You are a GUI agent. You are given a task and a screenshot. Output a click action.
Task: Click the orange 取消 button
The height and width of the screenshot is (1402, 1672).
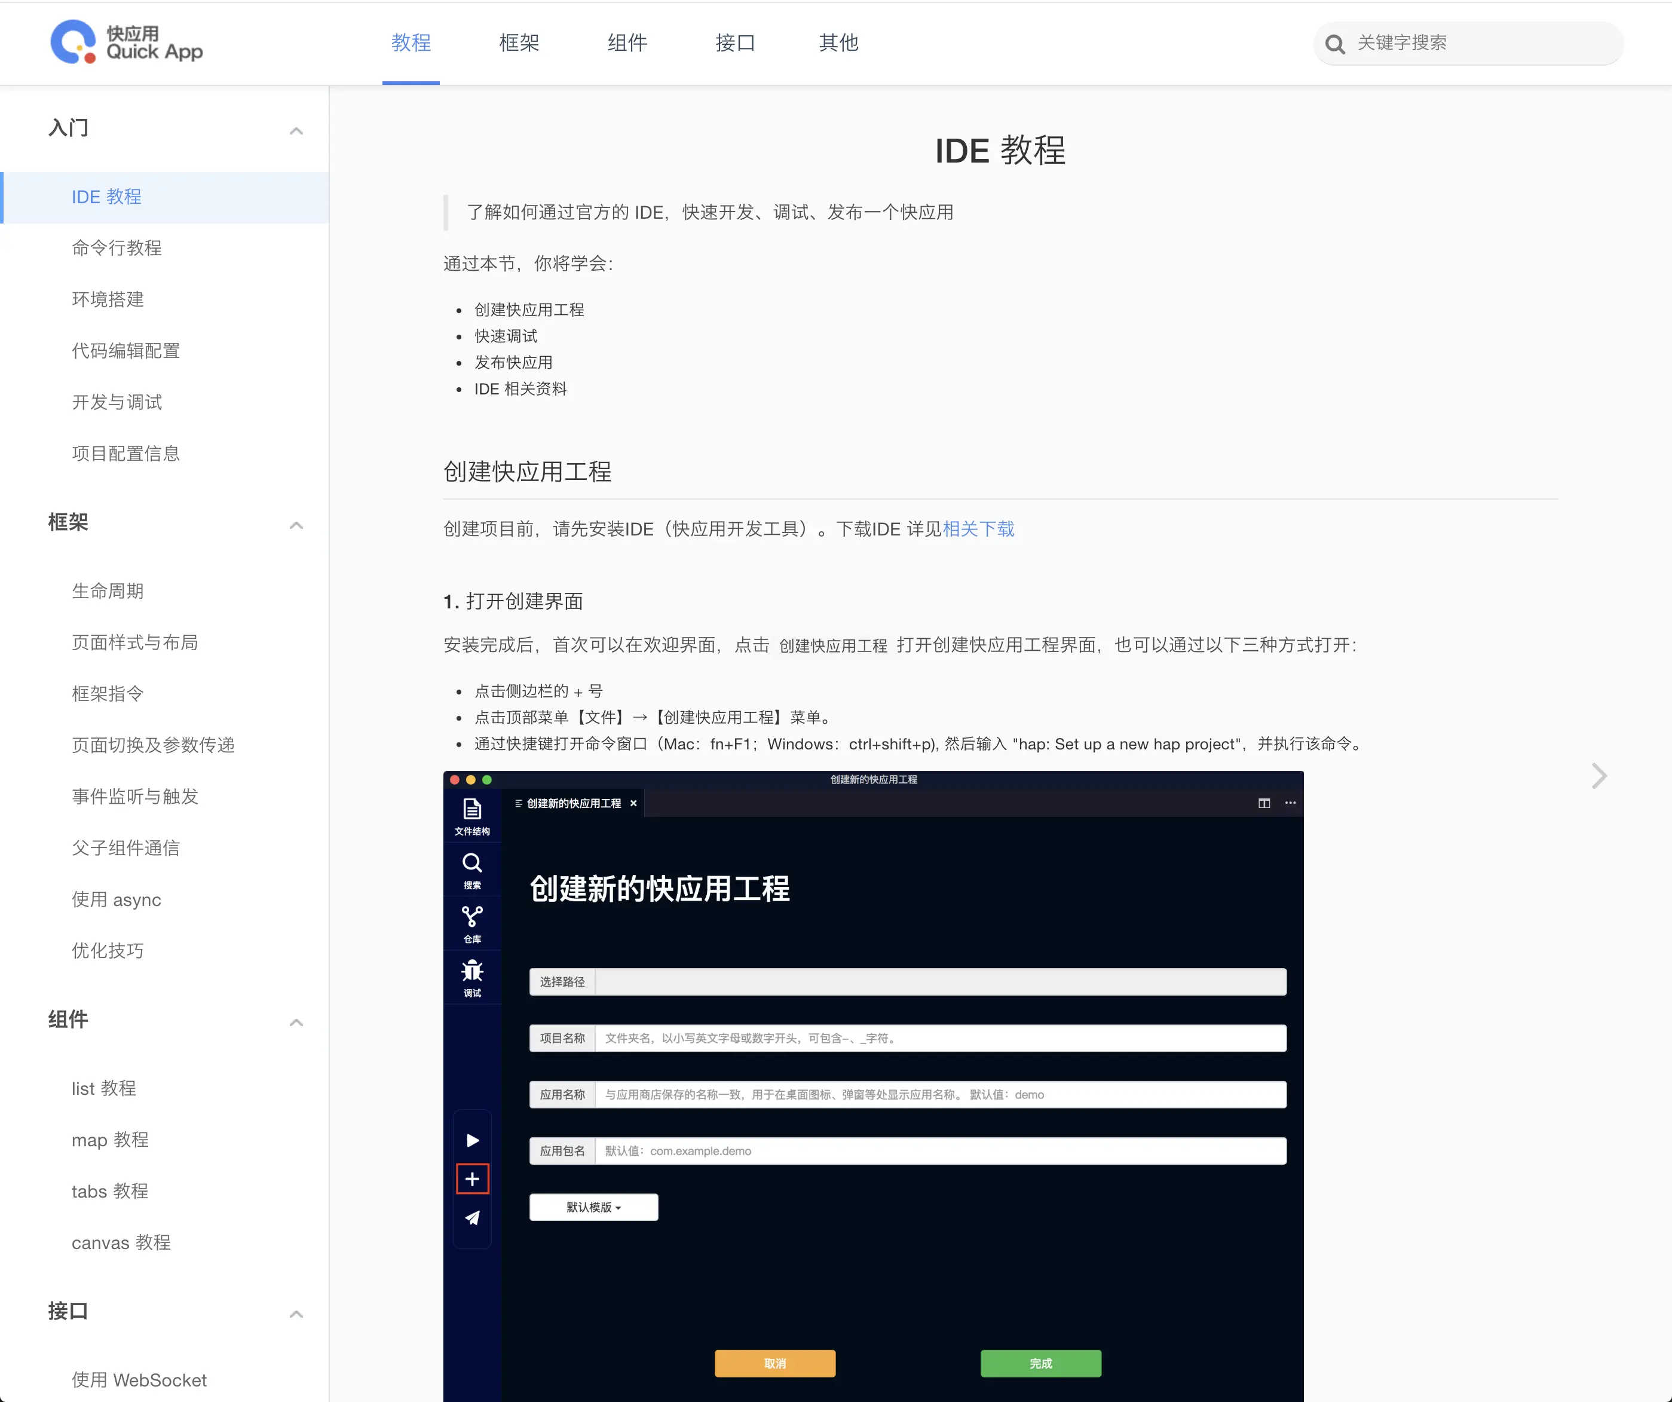click(774, 1363)
